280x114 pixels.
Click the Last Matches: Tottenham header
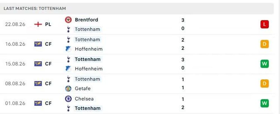35,8
